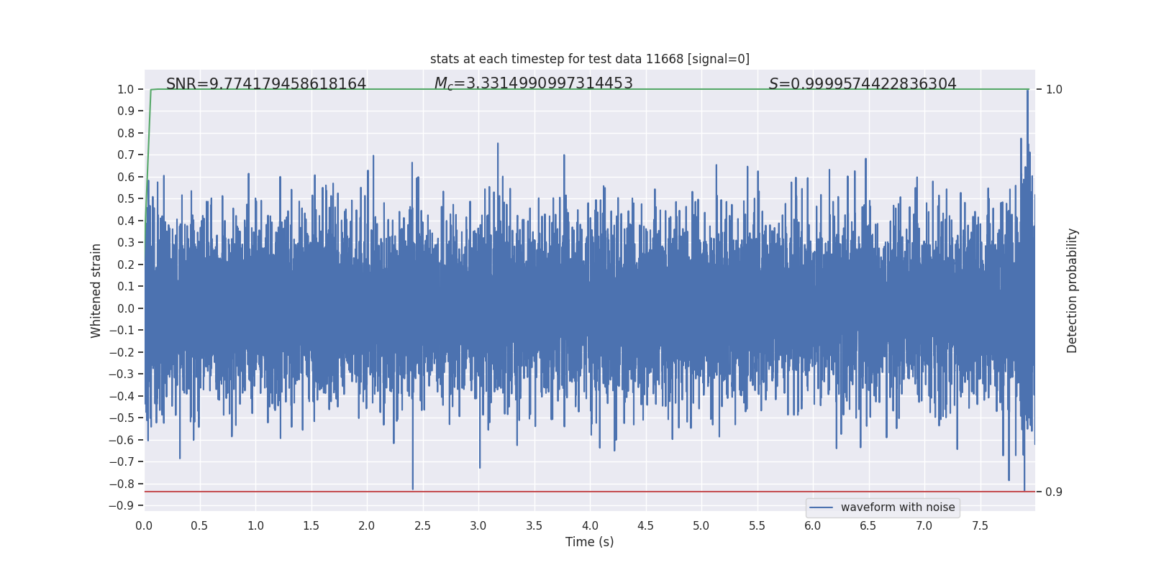Select the SNR=9.774179458618164 annotation

(x=266, y=84)
